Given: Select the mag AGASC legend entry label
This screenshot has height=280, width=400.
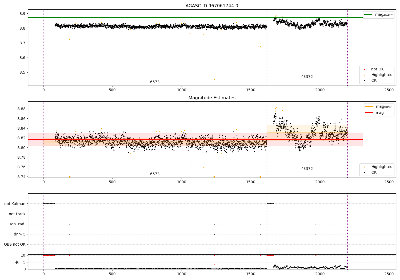Looking at the screenshot, I should [x=384, y=15].
